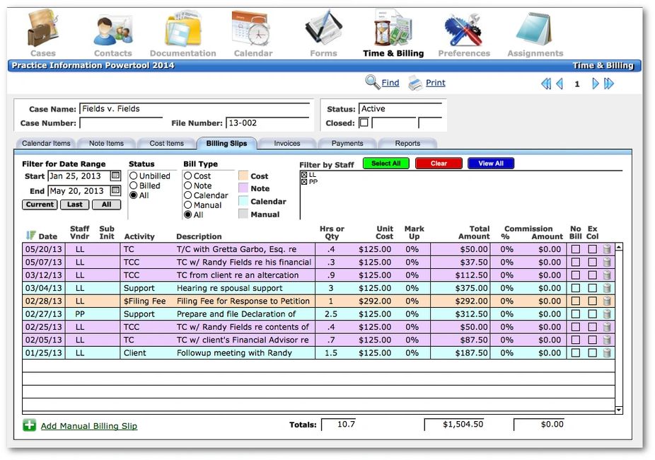655x460 pixels.
Task: Delete the Filing Fee billing slip
Action: click(608, 301)
